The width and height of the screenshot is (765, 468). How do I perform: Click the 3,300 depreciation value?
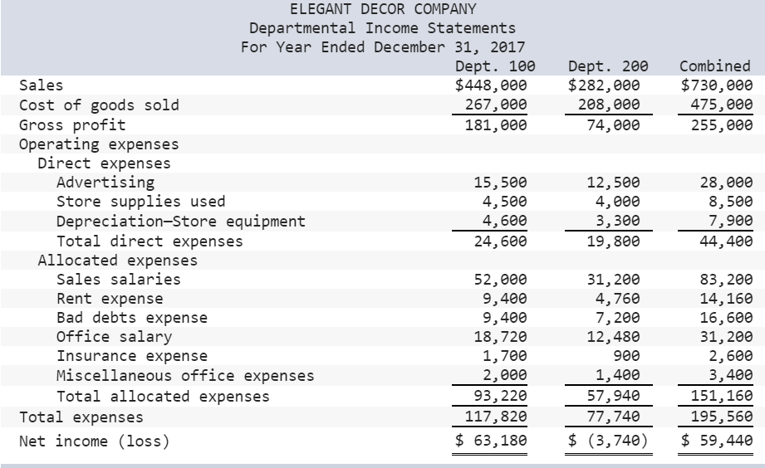coord(618,221)
